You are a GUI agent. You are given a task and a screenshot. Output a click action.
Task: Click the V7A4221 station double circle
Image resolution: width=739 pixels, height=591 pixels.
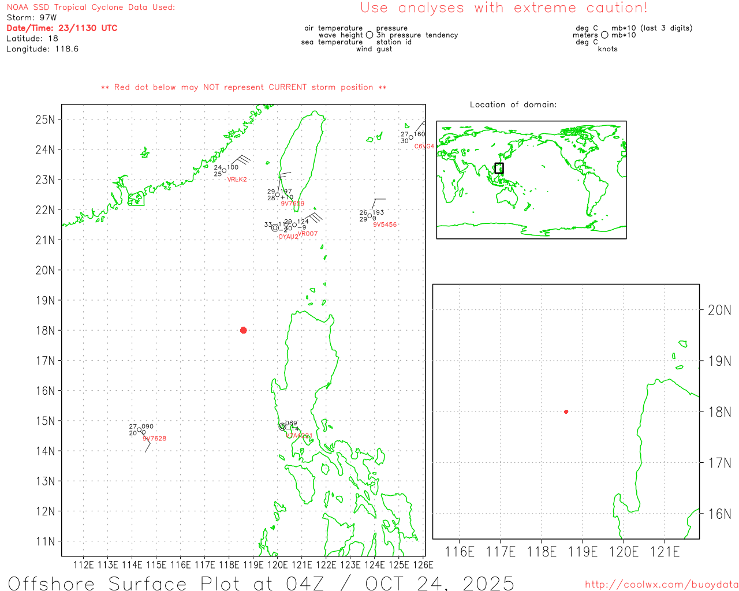click(x=282, y=427)
